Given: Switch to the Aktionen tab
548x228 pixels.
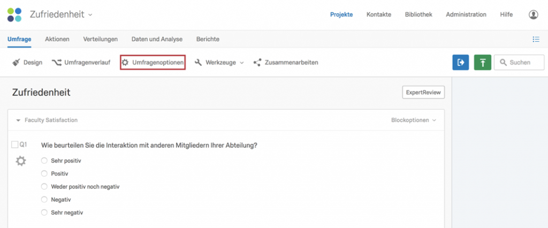Looking at the screenshot, I should click(57, 39).
